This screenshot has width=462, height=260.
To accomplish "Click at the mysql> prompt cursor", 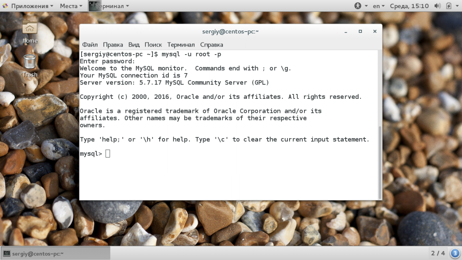I will [108, 154].
